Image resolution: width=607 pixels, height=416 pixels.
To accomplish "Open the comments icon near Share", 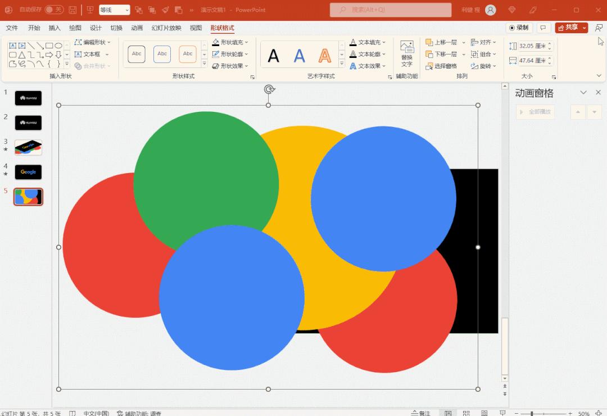I will pos(543,28).
